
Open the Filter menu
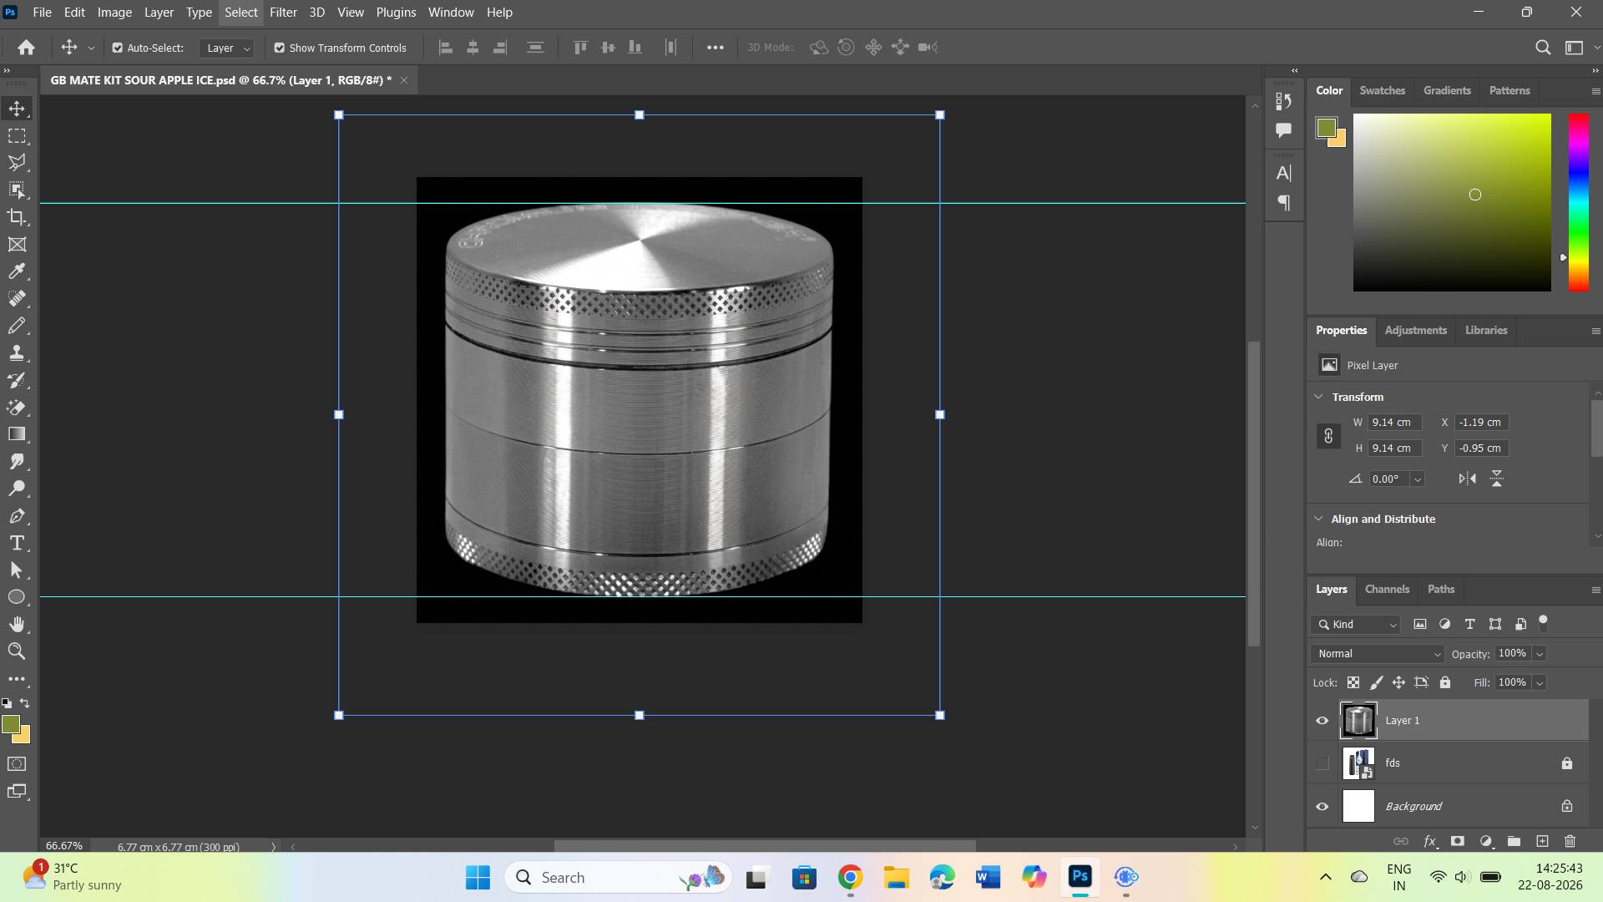point(283,13)
